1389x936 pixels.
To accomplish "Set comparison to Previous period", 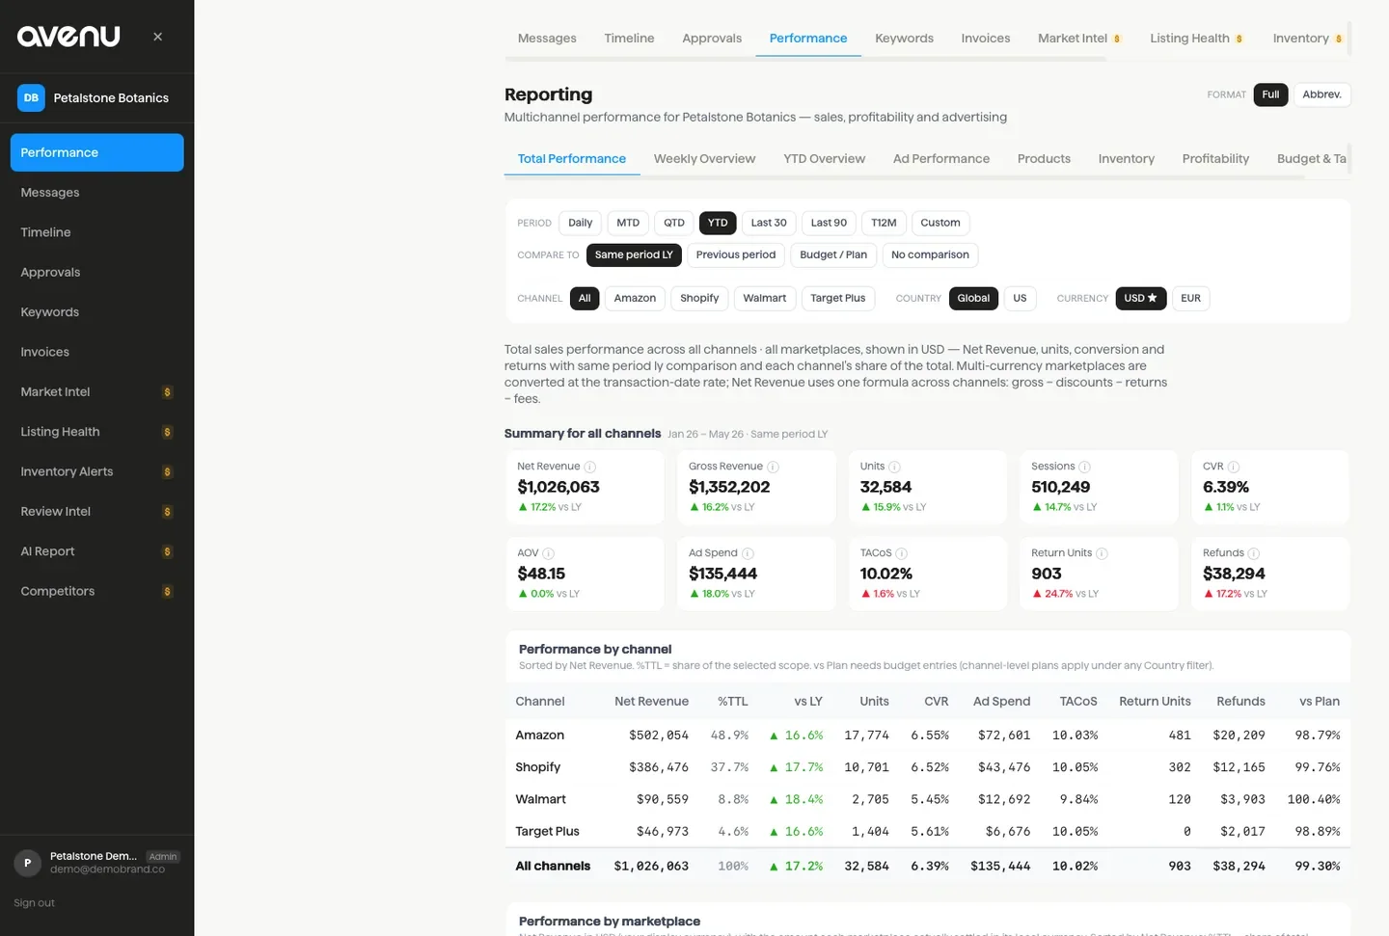I will tap(736, 255).
